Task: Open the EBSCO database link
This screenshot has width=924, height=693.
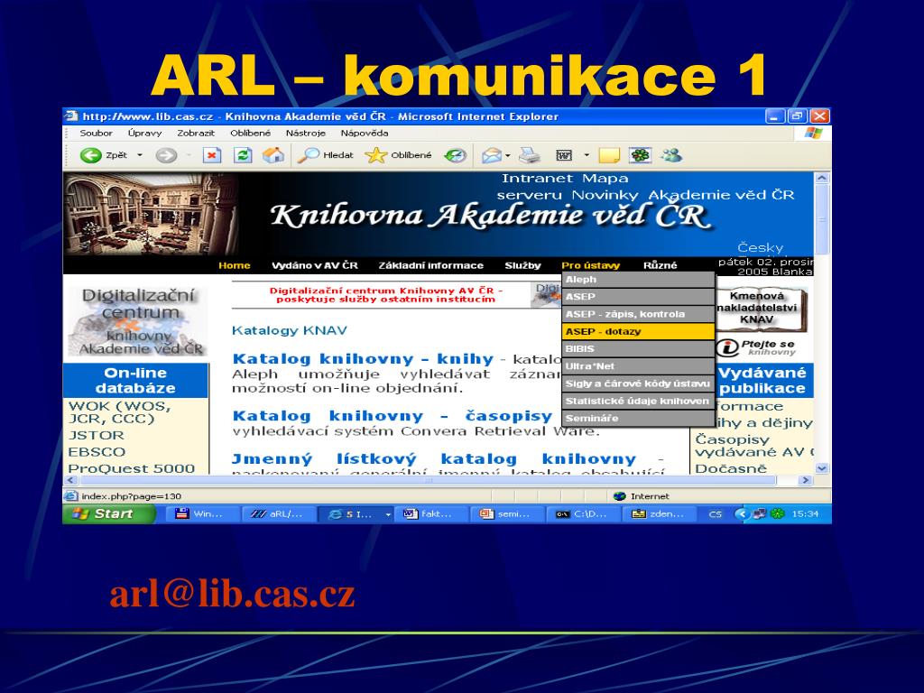Action: click(97, 452)
